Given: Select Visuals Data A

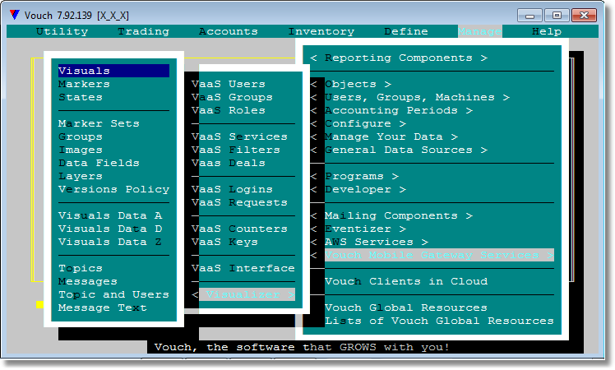Looking at the screenshot, I should (110, 215).
